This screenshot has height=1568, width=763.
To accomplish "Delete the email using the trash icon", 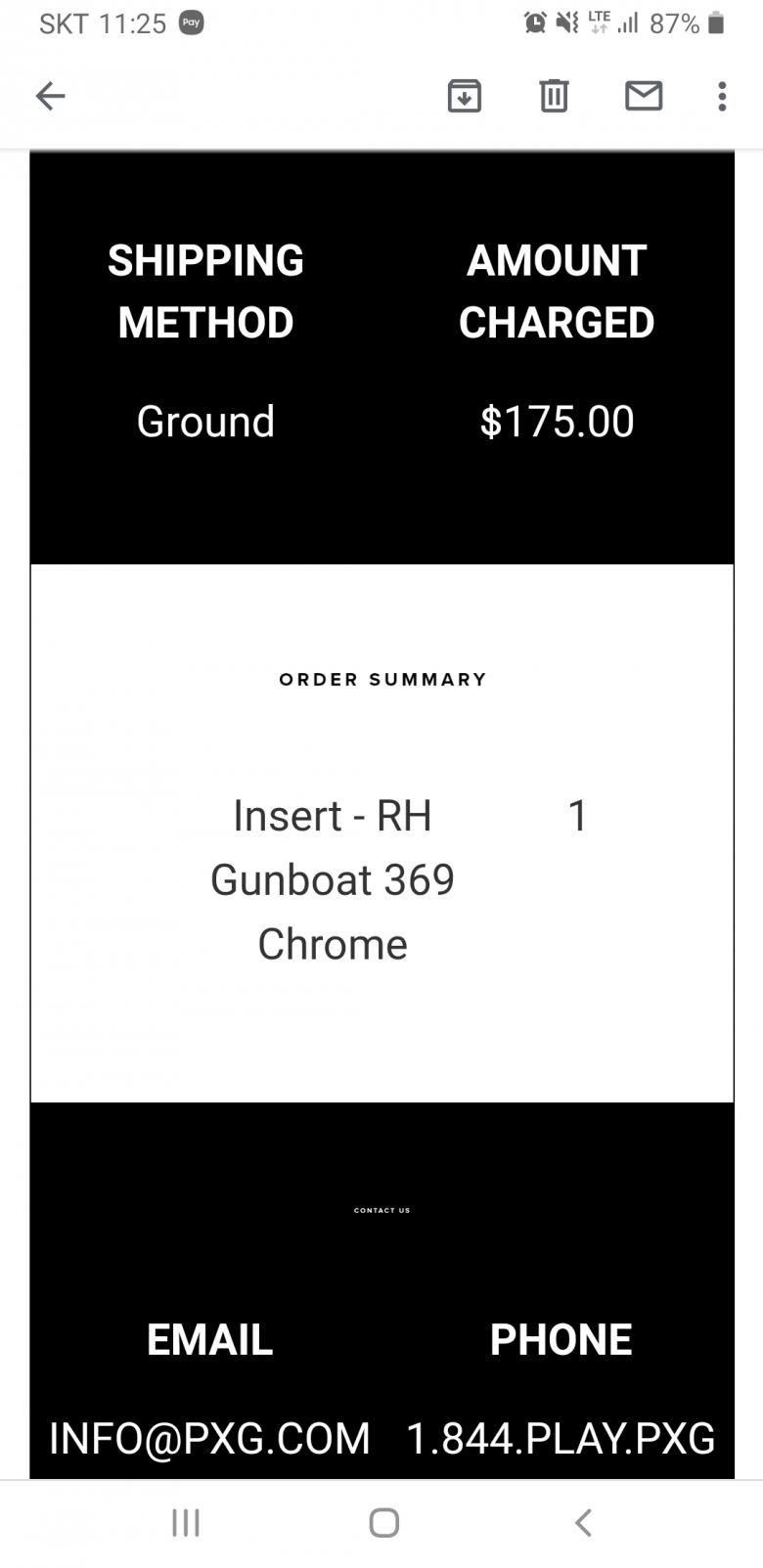I will [x=554, y=96].
